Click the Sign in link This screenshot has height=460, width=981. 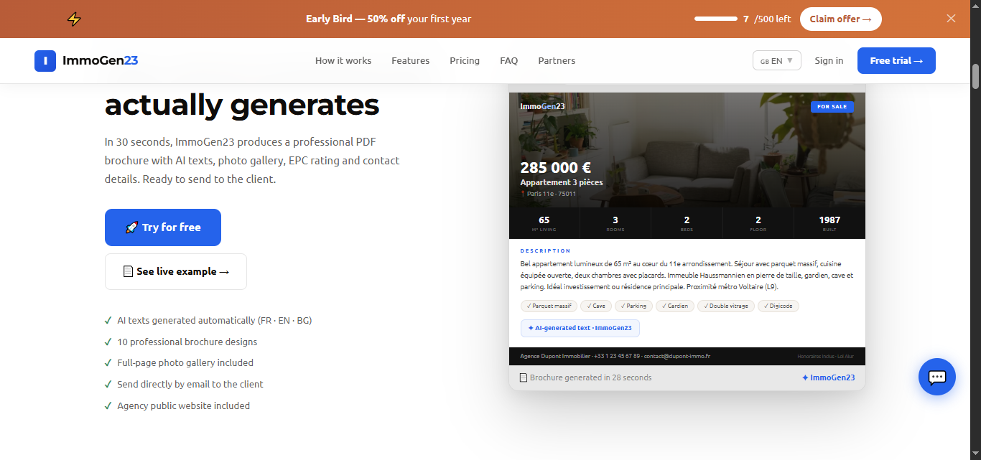829,61
